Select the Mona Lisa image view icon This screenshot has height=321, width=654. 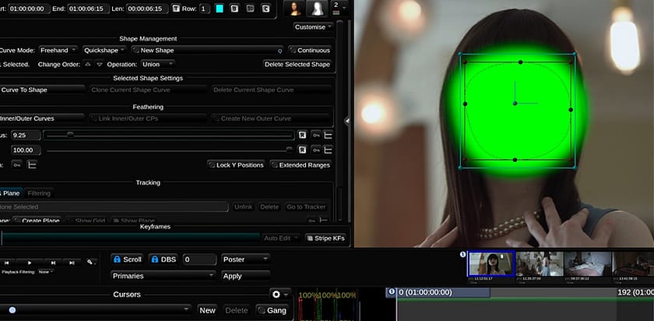pyautogui.click(x=294, y=9)
